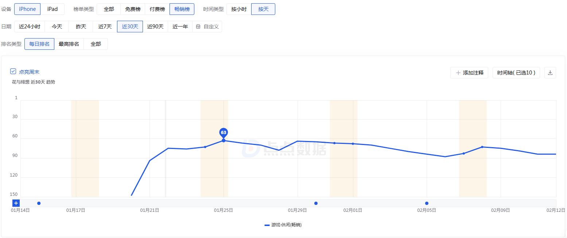Click the download chart icon
Image resolution: width=567 pixels, height=238 pixels.
(550, 73)
